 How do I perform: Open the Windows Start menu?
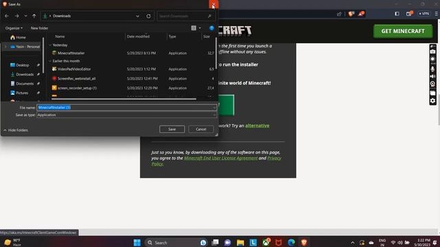[x=137, y=242]
